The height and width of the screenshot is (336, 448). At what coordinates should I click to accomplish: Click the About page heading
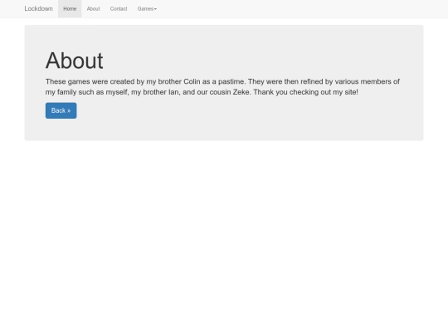[75, 61]
